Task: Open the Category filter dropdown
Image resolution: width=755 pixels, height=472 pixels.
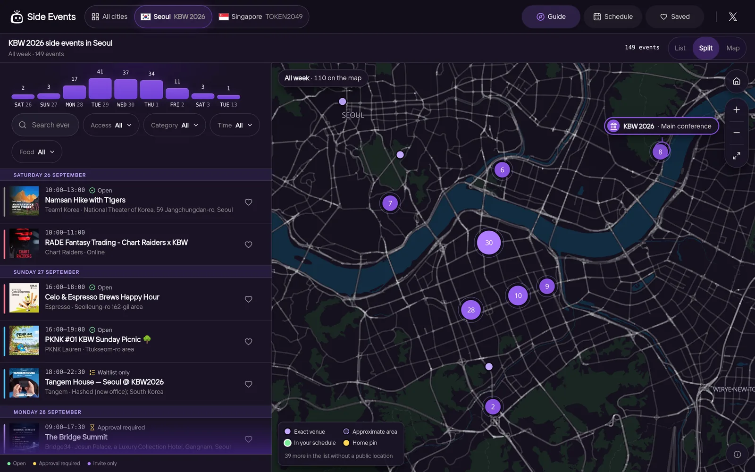Action: coord(175,125)
